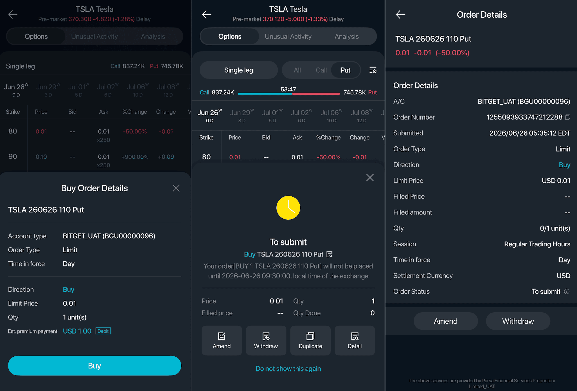Screen dimensions: 577x391
Task: Tap the Duplicate icon button in popup
Action: [x=310, y=340]
